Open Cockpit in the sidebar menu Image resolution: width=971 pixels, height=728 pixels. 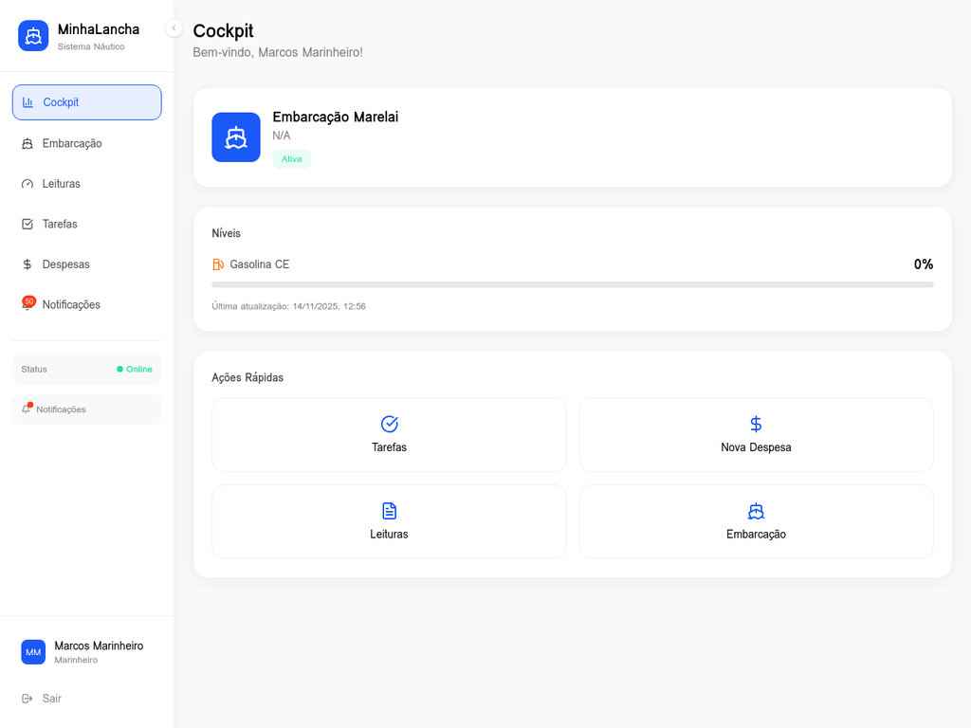[x=86, y=102]
